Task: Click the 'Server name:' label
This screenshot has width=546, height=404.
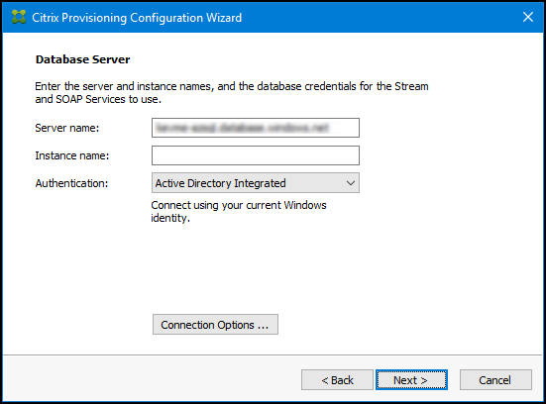Action: click(x=67, y=128)
